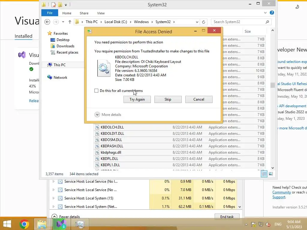This screenshot has height=230, width=307.
Task: Select the KBDOSM.DLL file
Action: (180, 140)
